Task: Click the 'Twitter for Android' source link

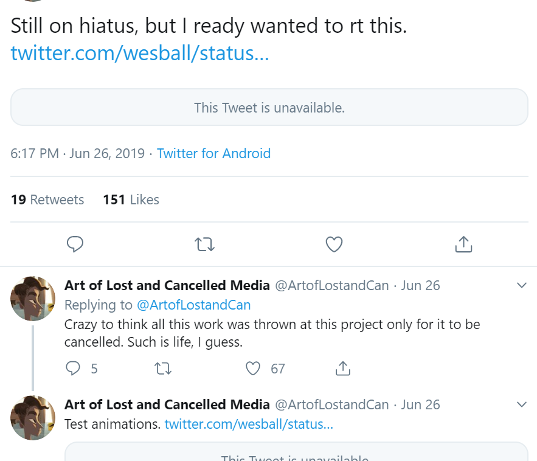Action: click(x=213, y=153)
